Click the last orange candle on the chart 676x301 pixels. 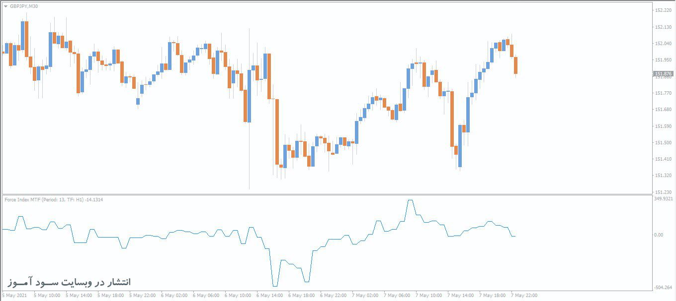tap(515, 65)
